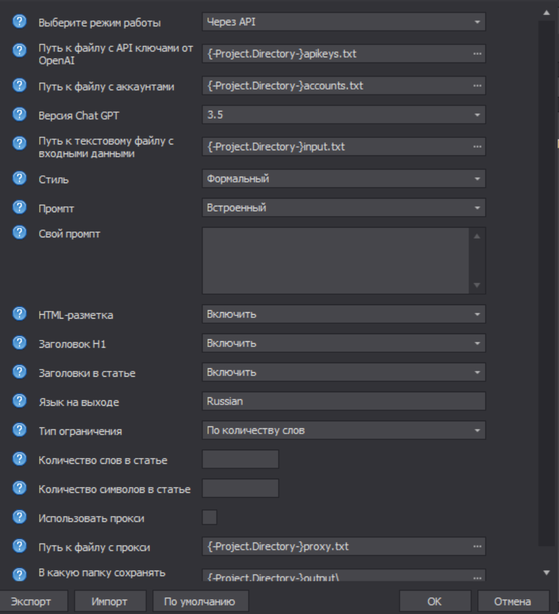Browse for the apikeys.txt file
Viewport: 559px width, 614px height.
click(477, 54)
